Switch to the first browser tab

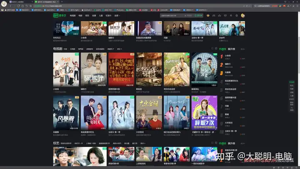tap(21, 2)
